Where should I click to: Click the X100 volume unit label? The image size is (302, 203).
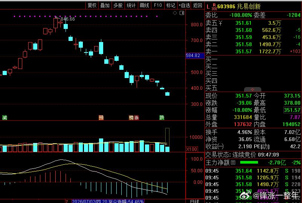pyautogui.click(x=192, y=149)
